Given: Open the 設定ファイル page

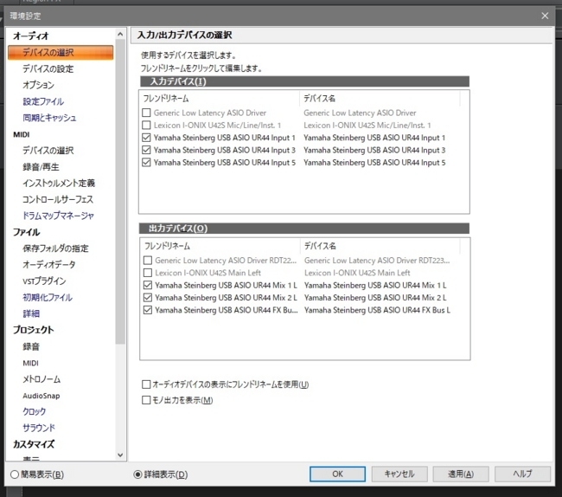Looking at the screenshot, I should (x=43, y=101).
